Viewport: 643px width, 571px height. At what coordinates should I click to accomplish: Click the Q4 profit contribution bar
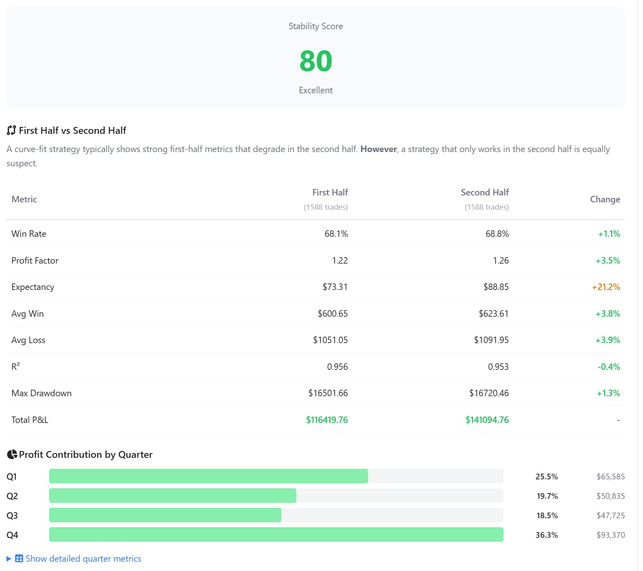tap(276, 535)
